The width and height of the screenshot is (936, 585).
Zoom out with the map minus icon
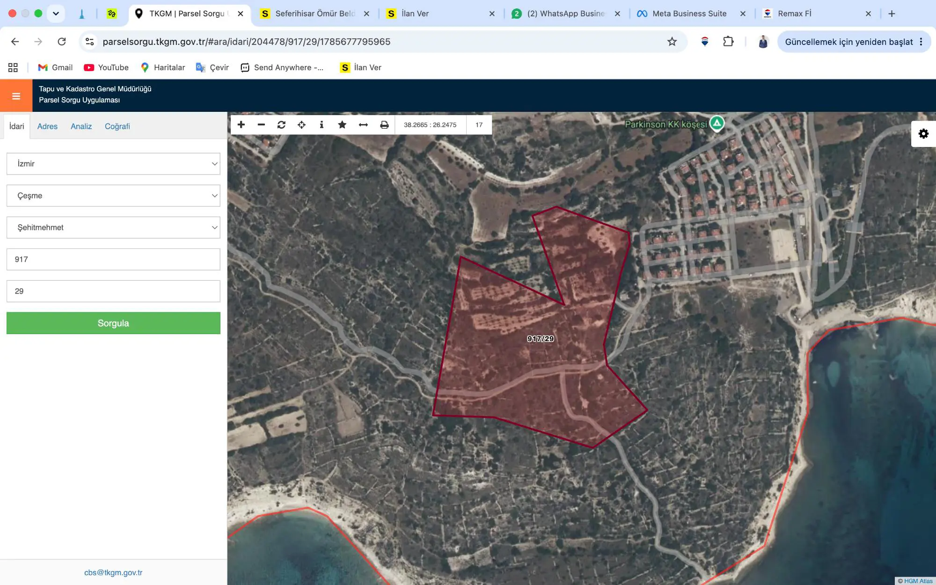(261, 124)
